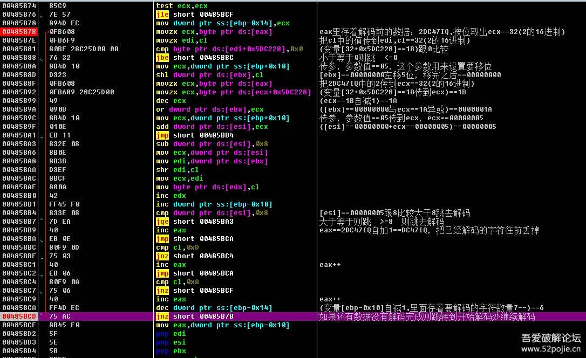Select 'mov byte ptr ds:[edx],cl' instruction
This screenshot has width=586, height=358.
tap(207, 187)
